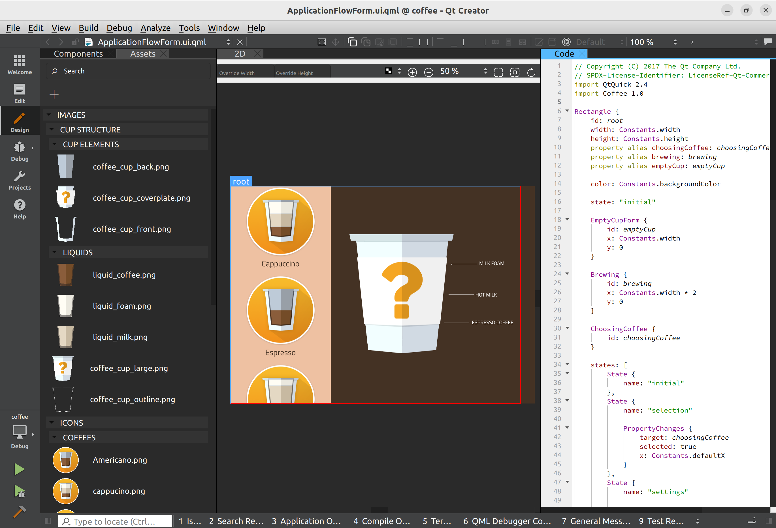Open the General Messages pane
This screenshot has height=528, width=776.
pyautogui.click(x=596, y=521)
